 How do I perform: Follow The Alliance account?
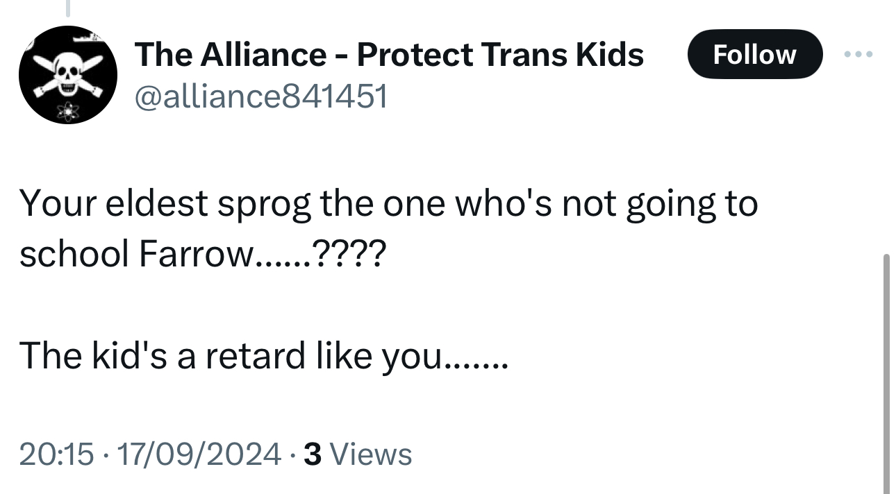click(x=754, y=54)
